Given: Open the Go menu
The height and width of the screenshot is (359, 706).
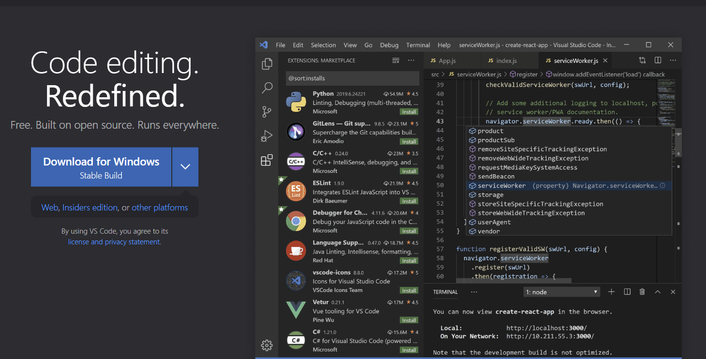Looking at the screenshot, I should 368,45.
